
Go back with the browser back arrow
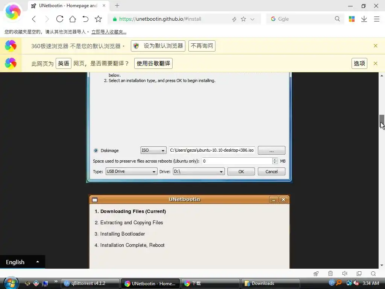point(34,19)
